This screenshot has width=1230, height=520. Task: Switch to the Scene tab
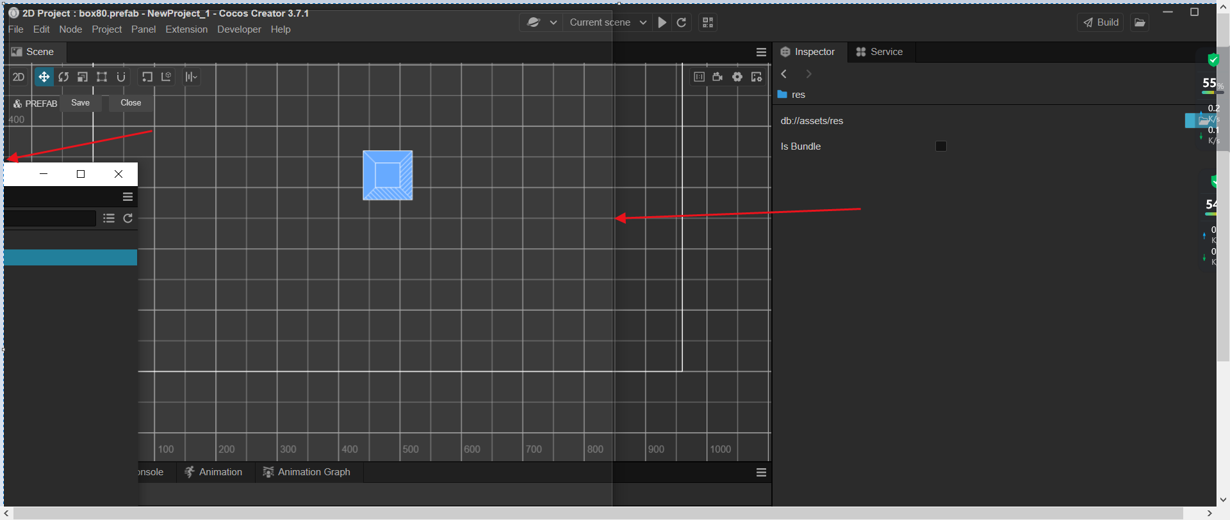click(33, 52)
